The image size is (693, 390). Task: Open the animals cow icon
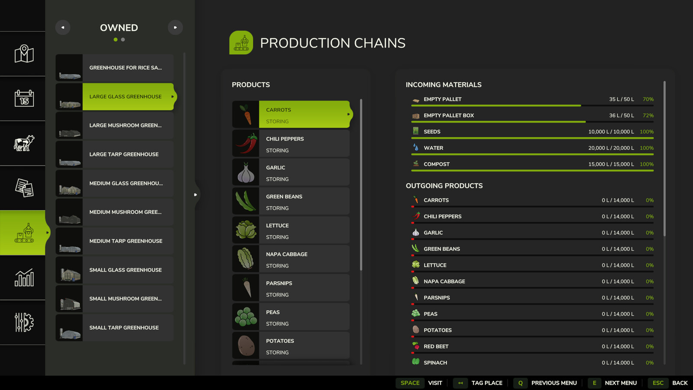[24, 143]
